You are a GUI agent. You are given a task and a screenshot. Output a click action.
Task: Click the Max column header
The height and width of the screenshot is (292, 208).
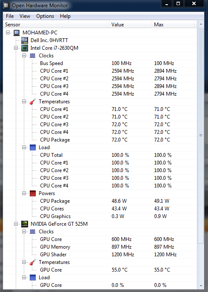[x=173, y=25]
